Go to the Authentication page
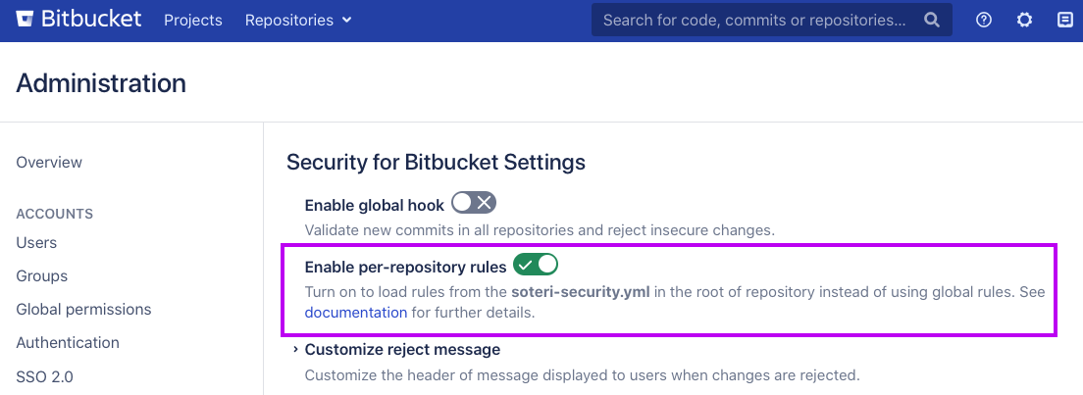The height and width of the screenshot is (395, 1083). coord(68,342)
